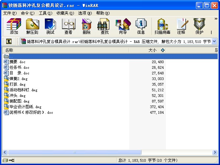The height and width of the screenshot is (165, 220).
Task: Click the Word icon beside 说明书(修改好的).doc
Action: pyautogui.click(x=6, y=112)
